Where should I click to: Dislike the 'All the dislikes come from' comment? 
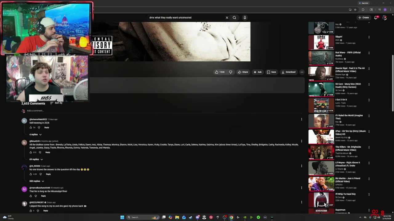pyautogui.click(x=40, y=152)
